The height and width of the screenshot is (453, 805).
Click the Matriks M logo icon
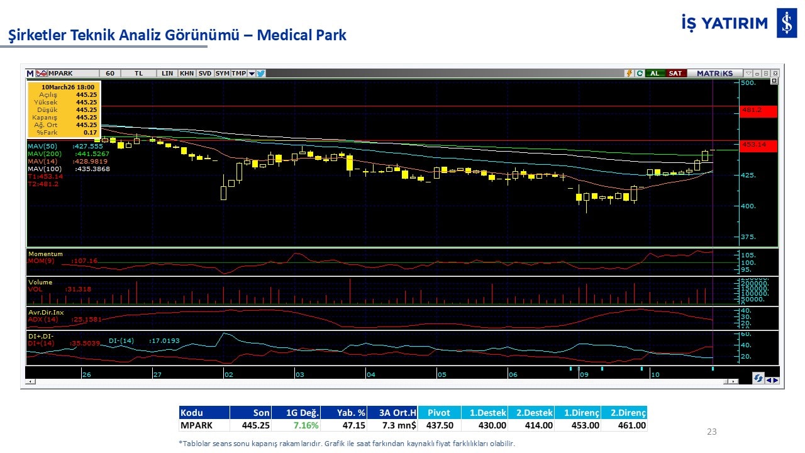pos(30,74)
